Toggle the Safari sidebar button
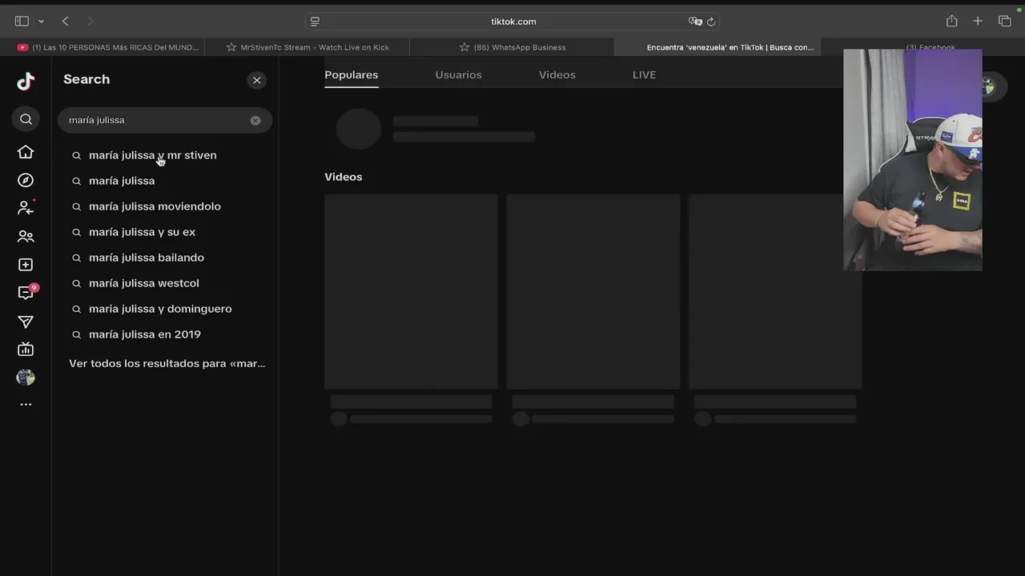Image resolution: width=1025 pixels, height=576 pixels. click(x=22, y=22)
